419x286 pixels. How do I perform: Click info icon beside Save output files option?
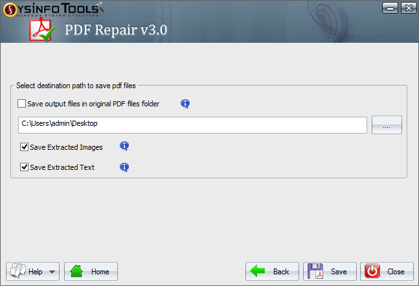pos(185,104)
